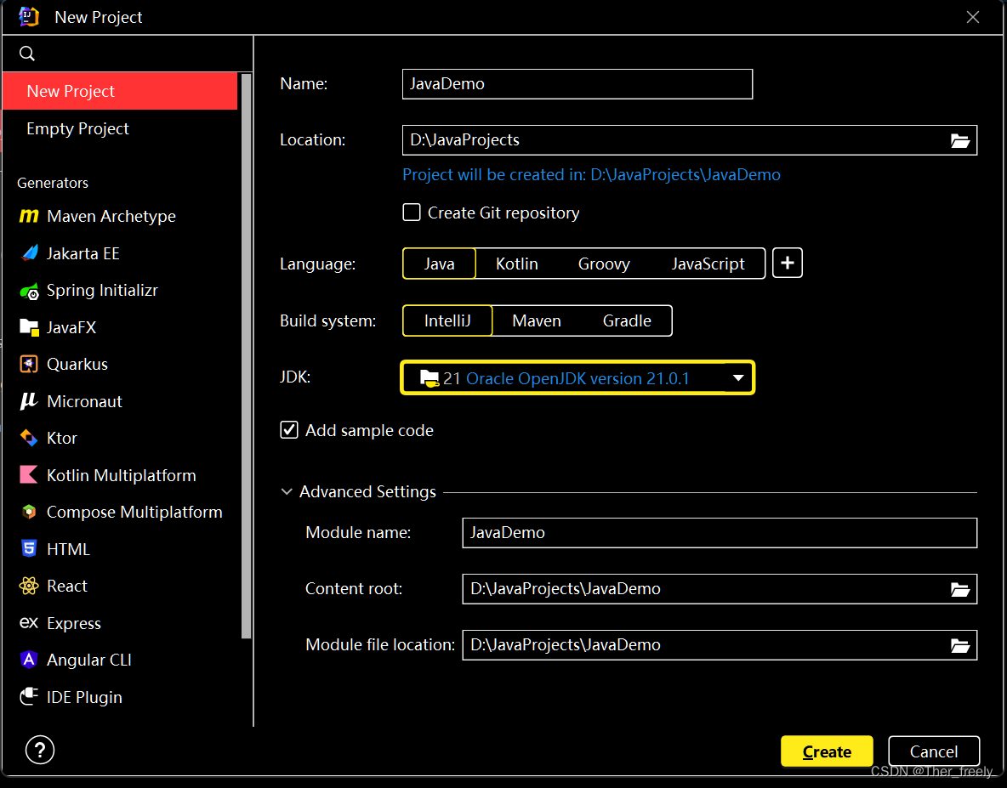
Task: Open the JDK dropdown arrow
Action: coord(738,378)
